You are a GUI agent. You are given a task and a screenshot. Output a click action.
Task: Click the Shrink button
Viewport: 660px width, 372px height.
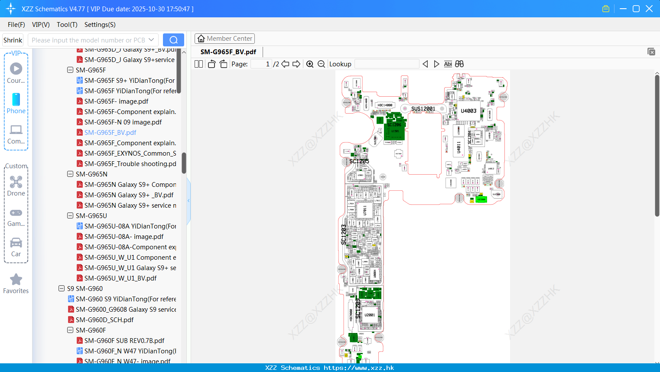(x=13, y=40)
